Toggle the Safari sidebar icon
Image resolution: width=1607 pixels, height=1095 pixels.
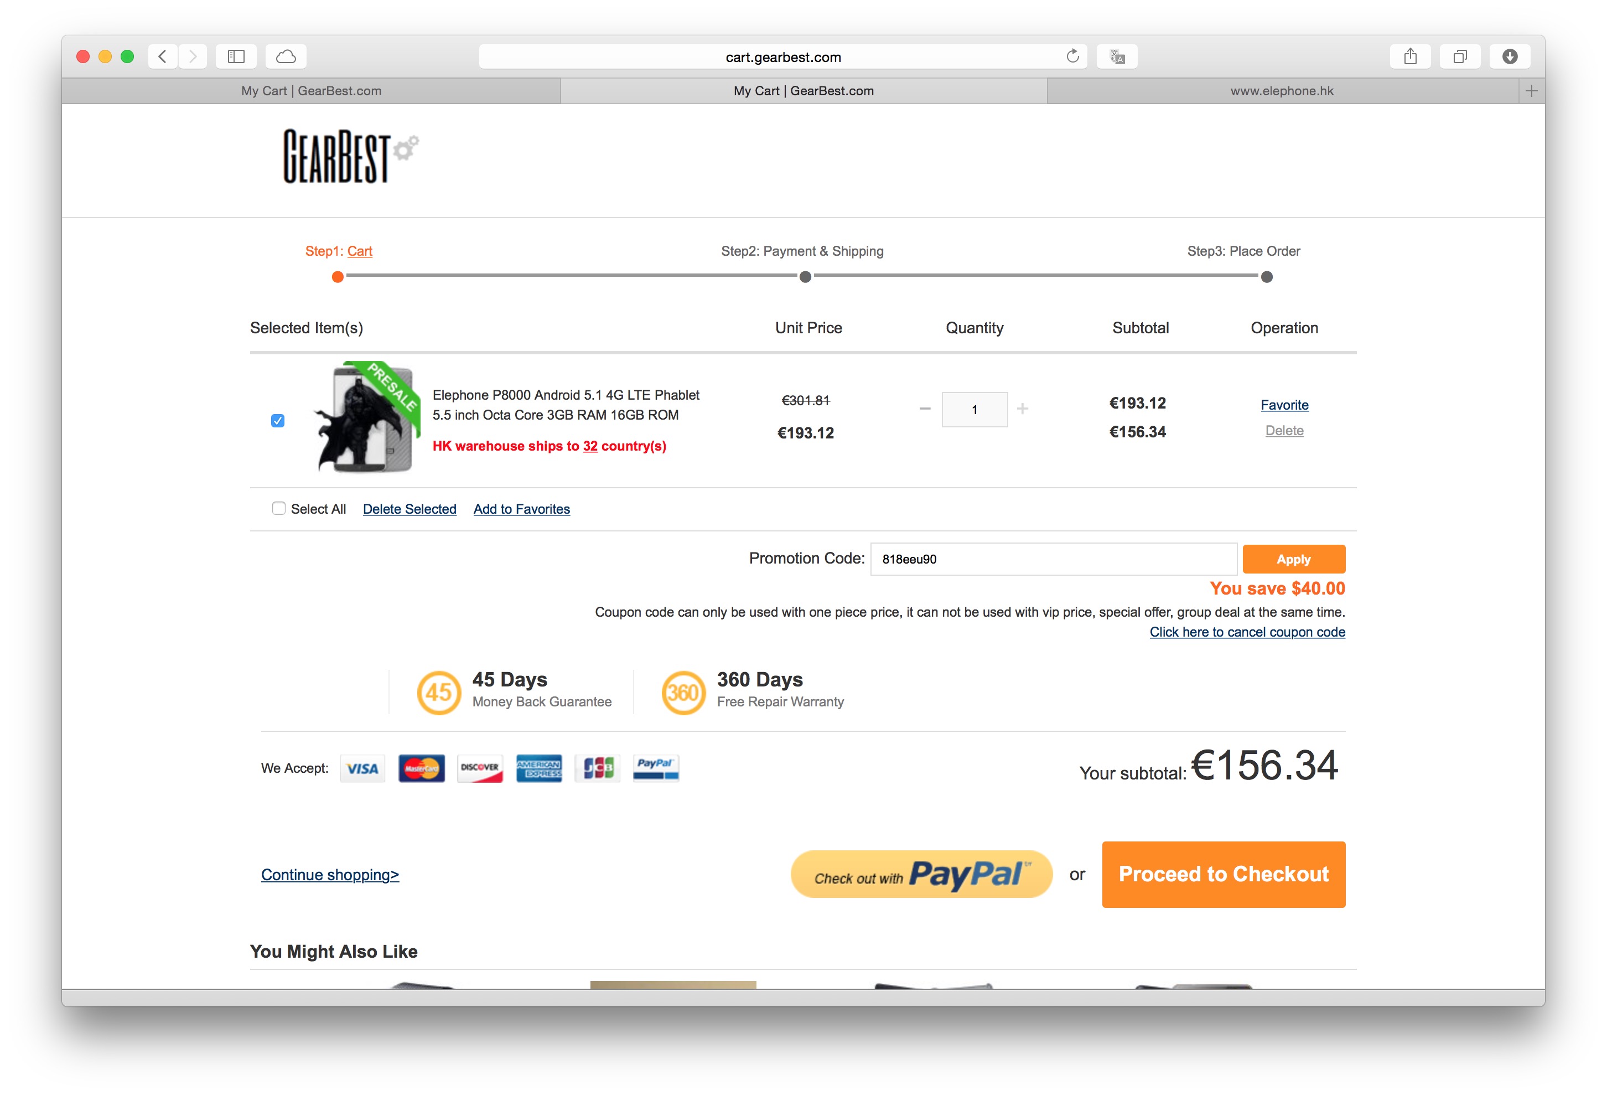pos(236,56)
